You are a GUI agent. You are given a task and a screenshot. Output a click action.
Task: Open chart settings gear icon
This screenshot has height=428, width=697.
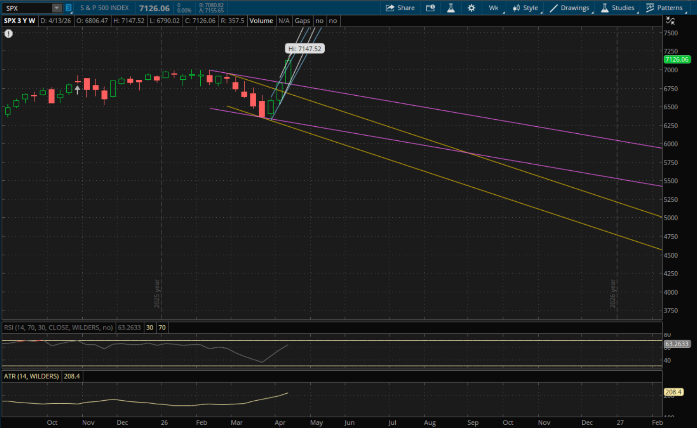point(471,8)
